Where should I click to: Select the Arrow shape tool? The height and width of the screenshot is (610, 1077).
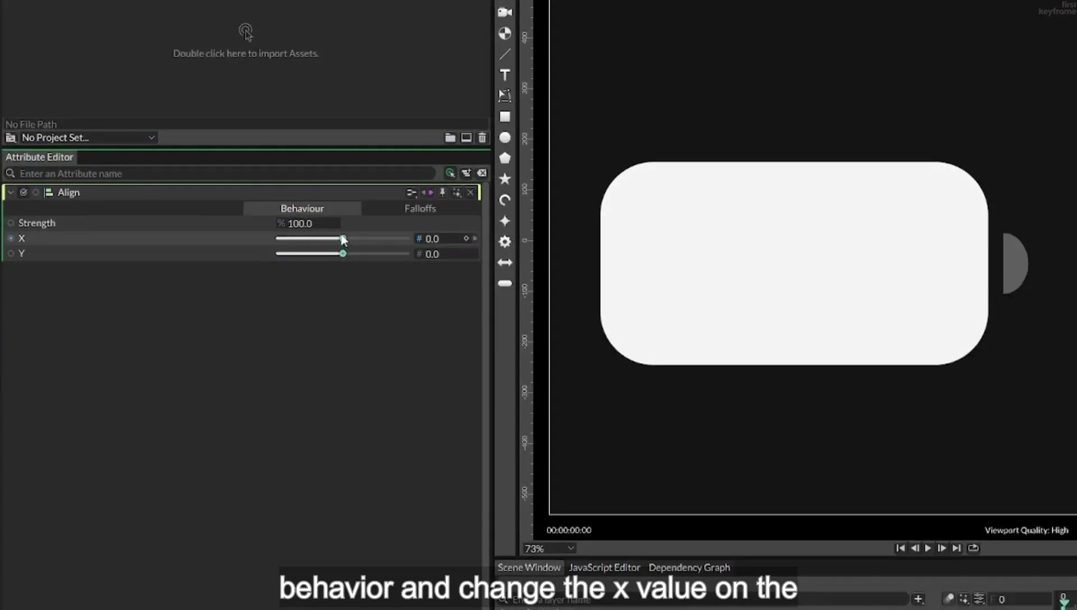pyautogui.click(x=505, y=262)
